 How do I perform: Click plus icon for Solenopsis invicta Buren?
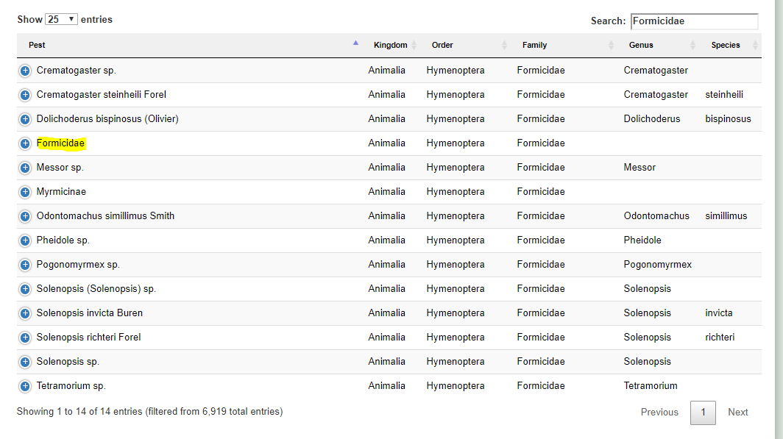pyautogui.click(x=25, y=313)
